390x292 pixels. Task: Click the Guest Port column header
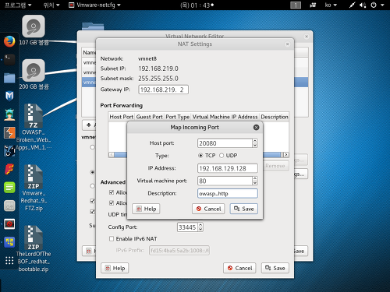(x=150, y=117)
